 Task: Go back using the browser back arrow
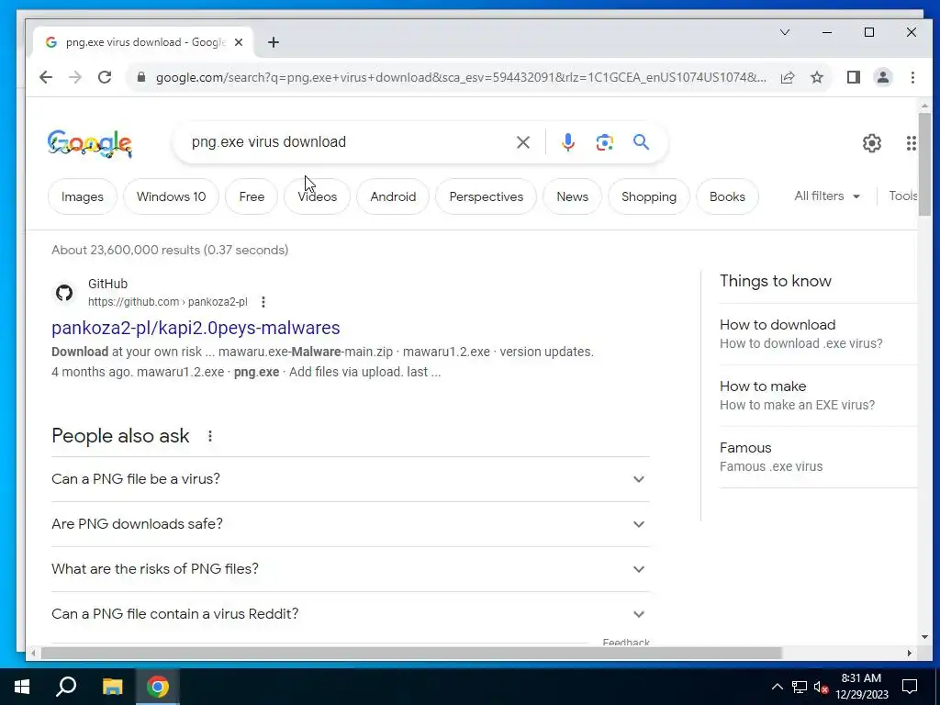click(x=46, y=77)
